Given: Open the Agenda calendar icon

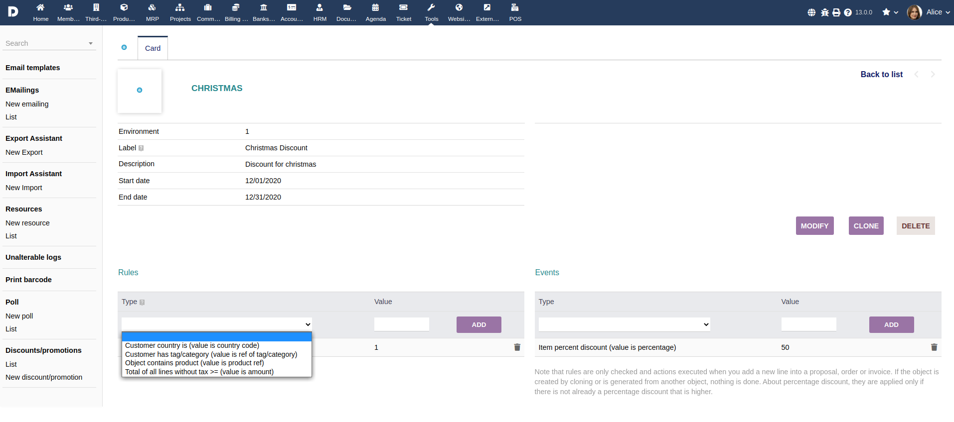Looking at the screenshot, I should (x=375, y=7).
